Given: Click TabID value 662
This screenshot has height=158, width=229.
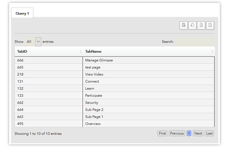Looking at the screenshot, I should (20, 103).
